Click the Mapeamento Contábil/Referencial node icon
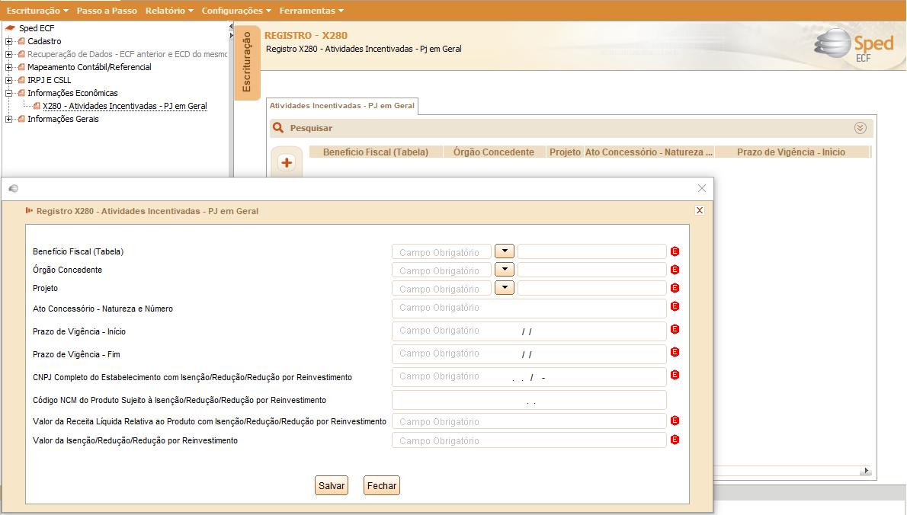 tap(21, 67)
